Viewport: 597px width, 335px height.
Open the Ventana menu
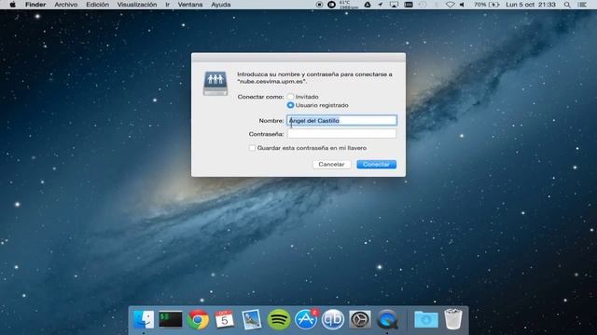190,5
